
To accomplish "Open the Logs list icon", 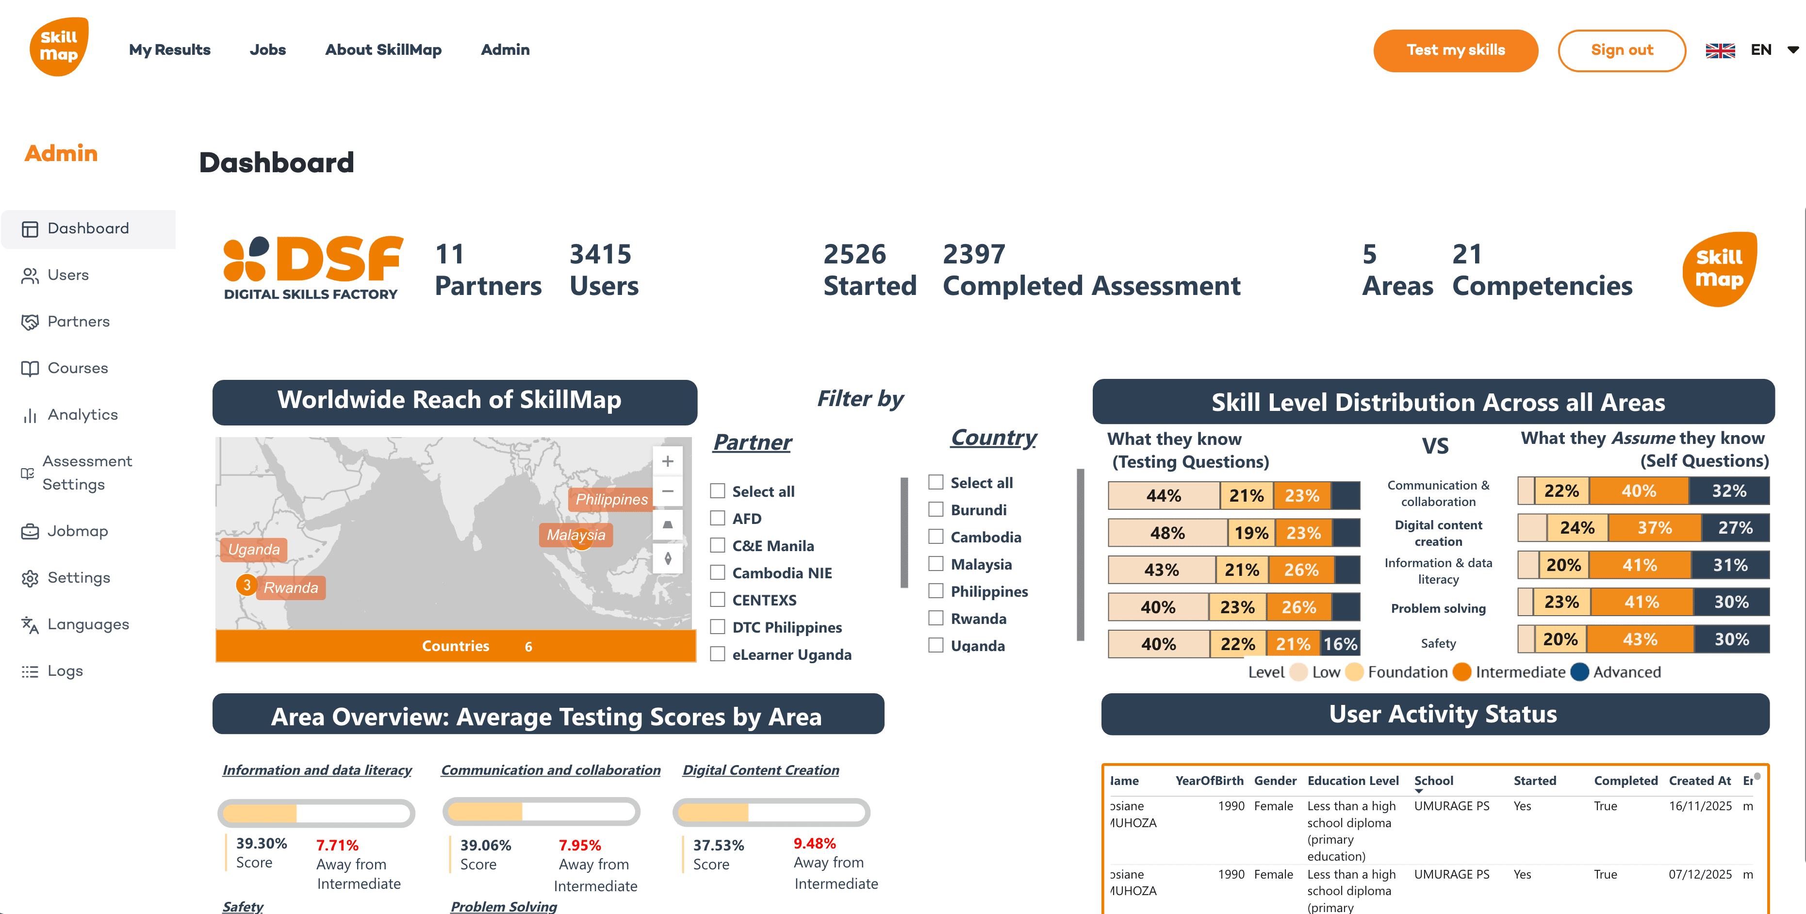I will click(x=30, y=671).
